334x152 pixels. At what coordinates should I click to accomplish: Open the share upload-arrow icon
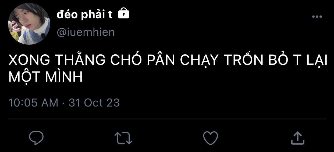(297, 138)
